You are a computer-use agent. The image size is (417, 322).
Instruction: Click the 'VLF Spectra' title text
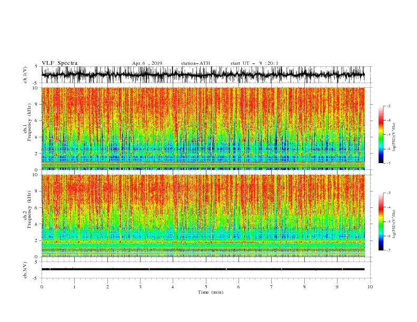tap(59, 63)
